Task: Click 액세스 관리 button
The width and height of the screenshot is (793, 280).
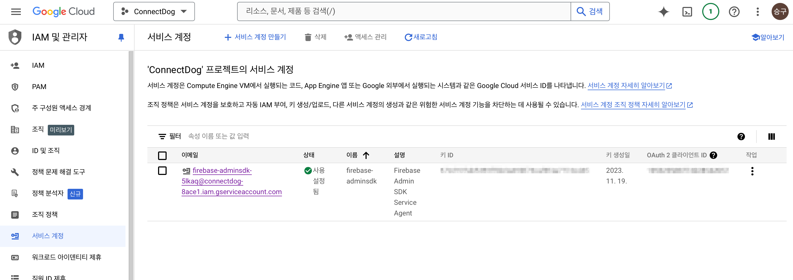Action: (365, 37)
